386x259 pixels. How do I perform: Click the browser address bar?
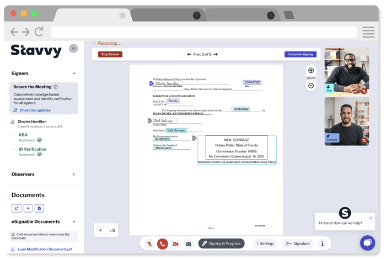[204, 32]
